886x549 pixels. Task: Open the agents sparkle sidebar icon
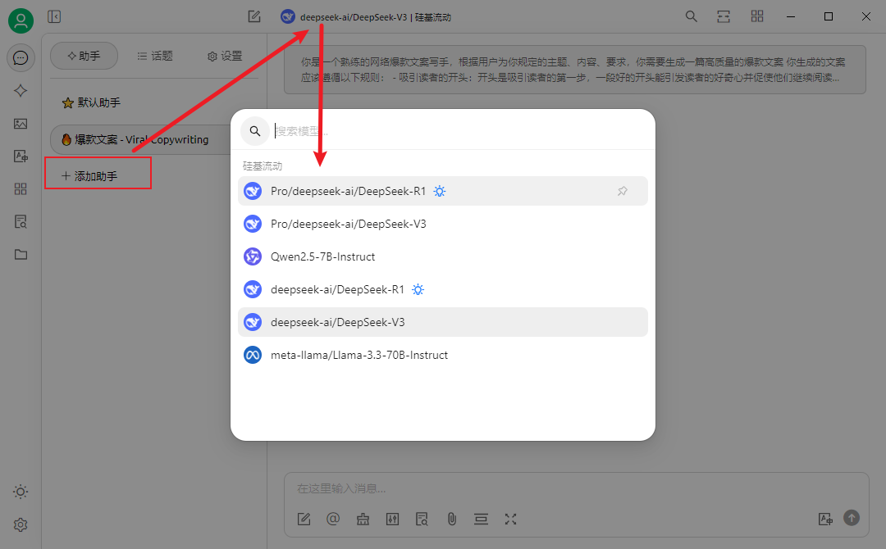[21, 91]
